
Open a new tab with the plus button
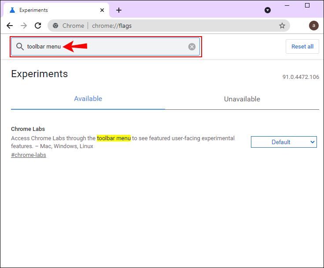(119, 10)
